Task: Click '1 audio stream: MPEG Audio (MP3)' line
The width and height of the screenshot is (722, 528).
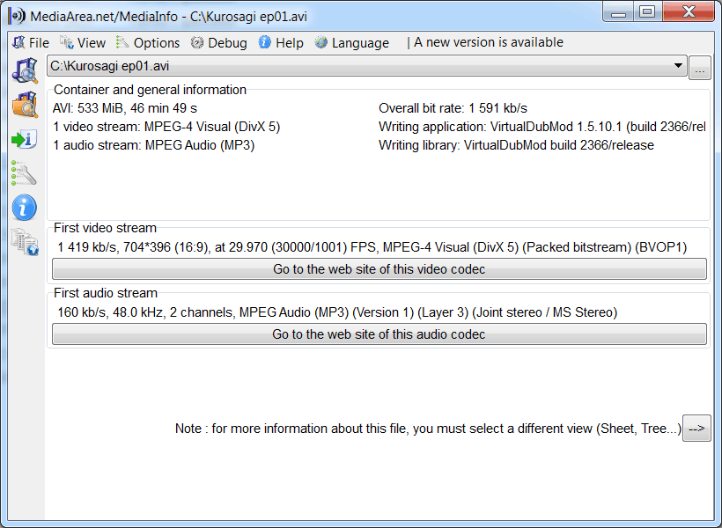Action: 154,145
